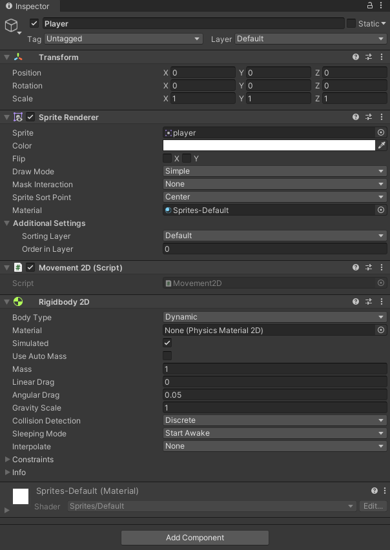The height and width of the screenshot is (550, 390).
Task: Uncheck the Simulated checkbox on Rigidbody 2D
Action: (x=167, y=343)
